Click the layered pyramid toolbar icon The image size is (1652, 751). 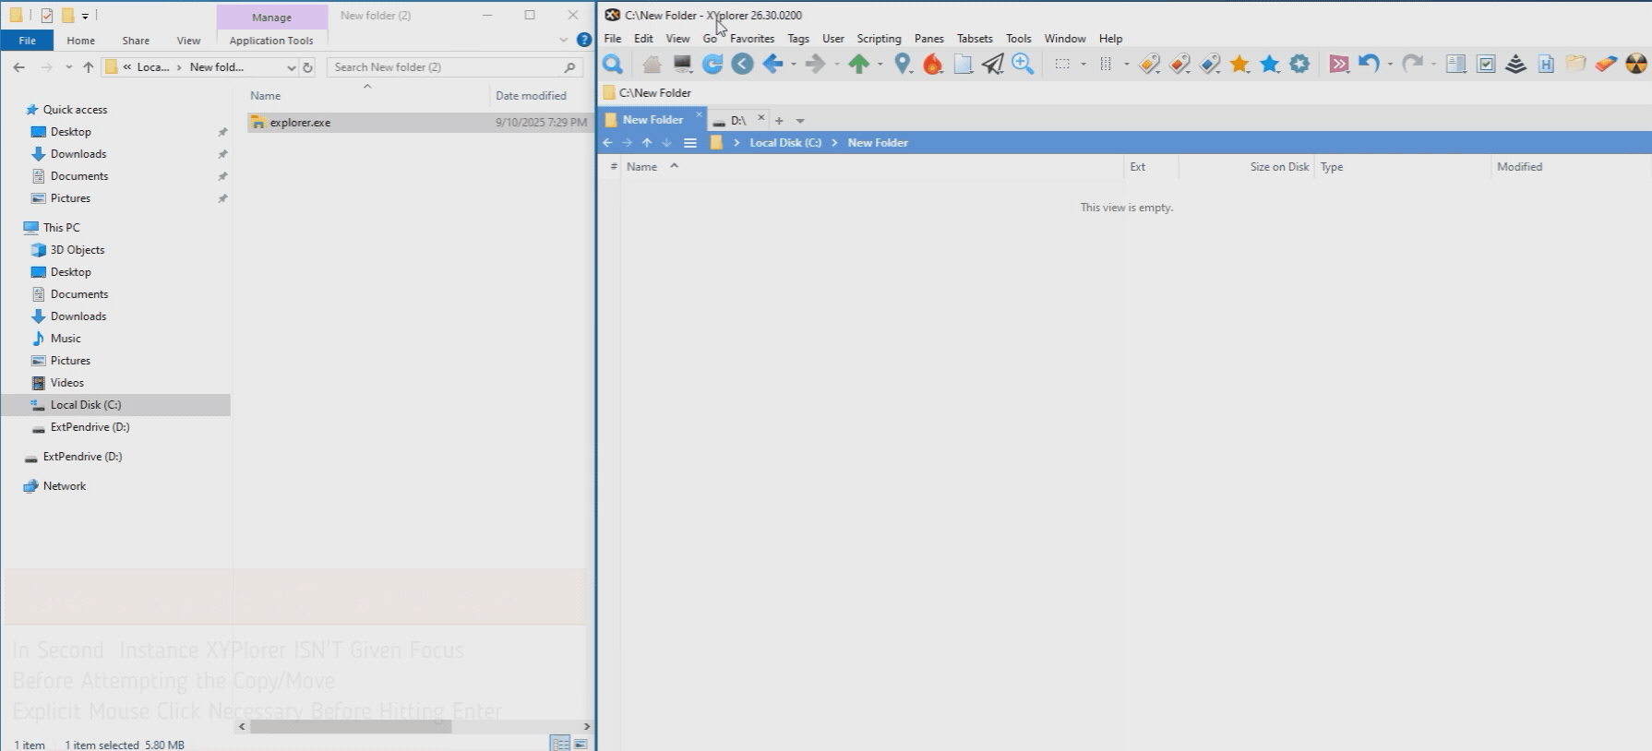point(1515,64)
